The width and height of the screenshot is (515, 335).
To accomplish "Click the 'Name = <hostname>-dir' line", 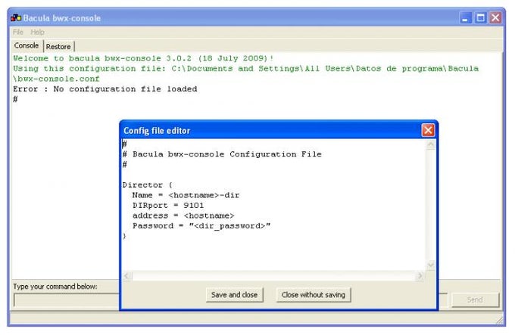I will click(186, 195).
